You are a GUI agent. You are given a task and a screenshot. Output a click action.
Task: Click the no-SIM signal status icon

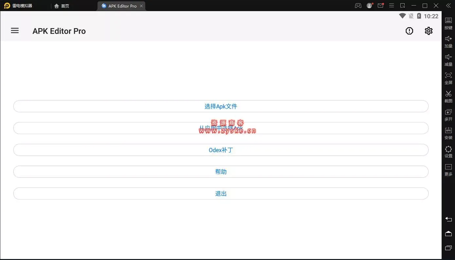point(411,16)
